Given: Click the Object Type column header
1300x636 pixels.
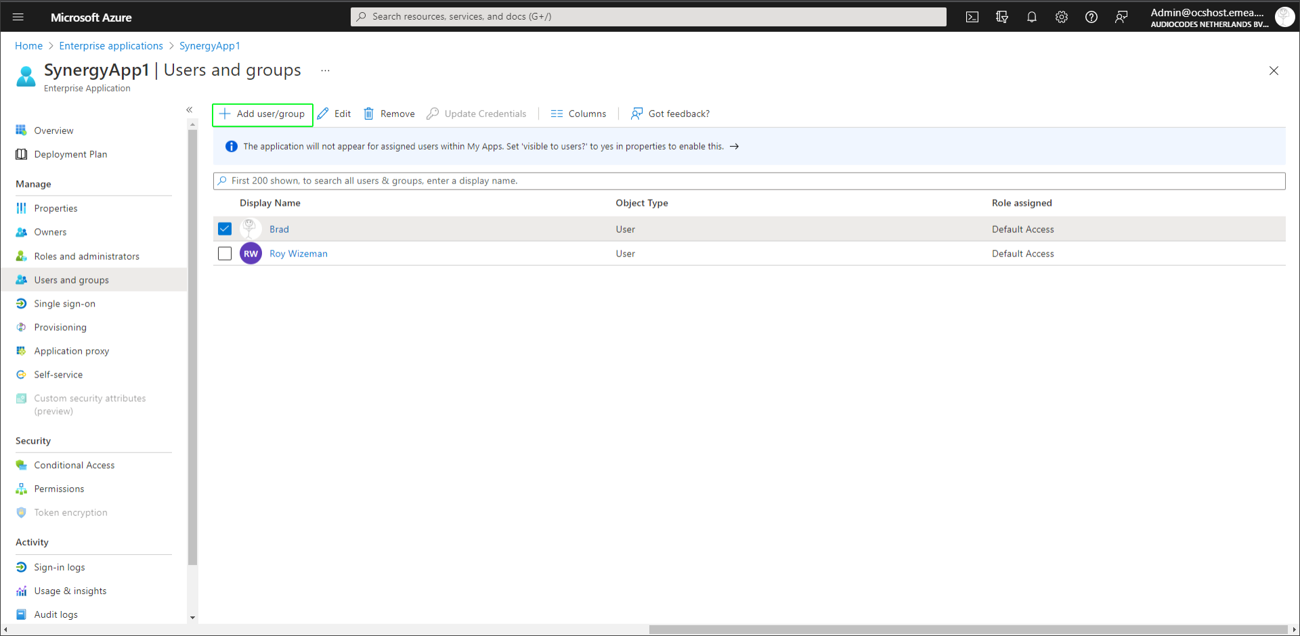Looking at the screenshot, I should [642, 203].
